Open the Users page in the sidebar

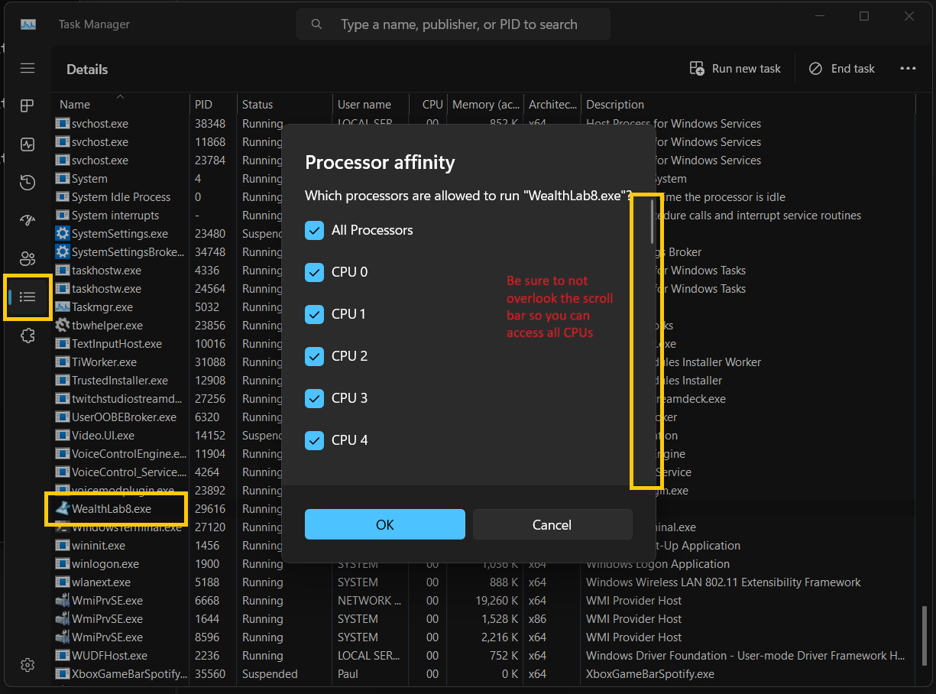pyautogui.click(x=28, y=258)
